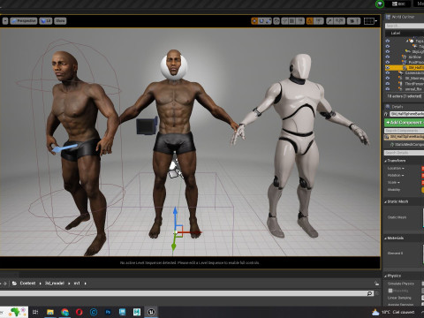Click the 3d_model breadcrumb folder
The width and height of the screenshot is (424, 318).
pos(55,284)
